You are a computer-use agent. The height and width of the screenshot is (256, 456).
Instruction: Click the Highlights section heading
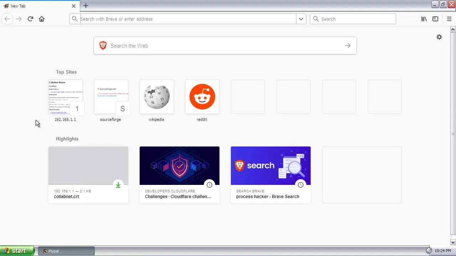pyautogui.click(x=67, y=139)
